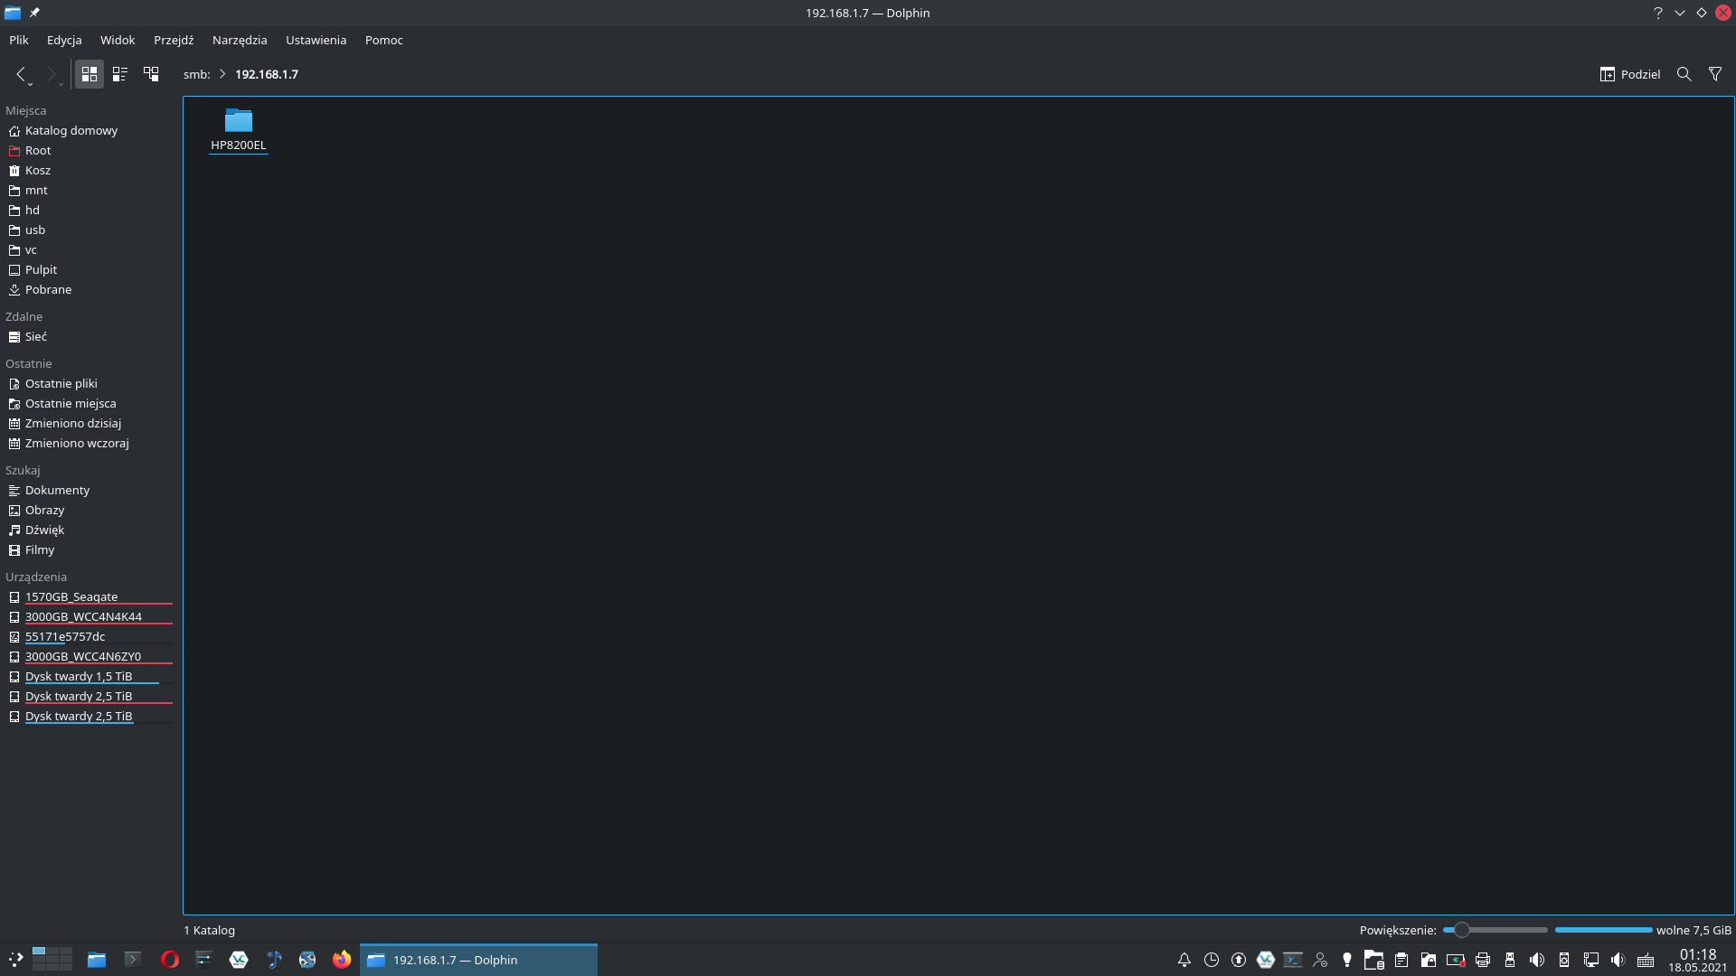Screen dimensions: 1736x976
Task: Select the HP8200EL shared folder
Action: pyautogui.click(x=239, y=129)
